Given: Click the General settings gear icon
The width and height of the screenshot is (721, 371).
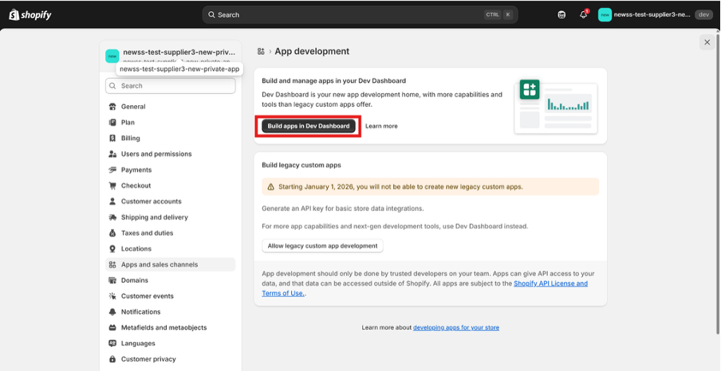Looking at the screenshot, I should tap(113, 107).
